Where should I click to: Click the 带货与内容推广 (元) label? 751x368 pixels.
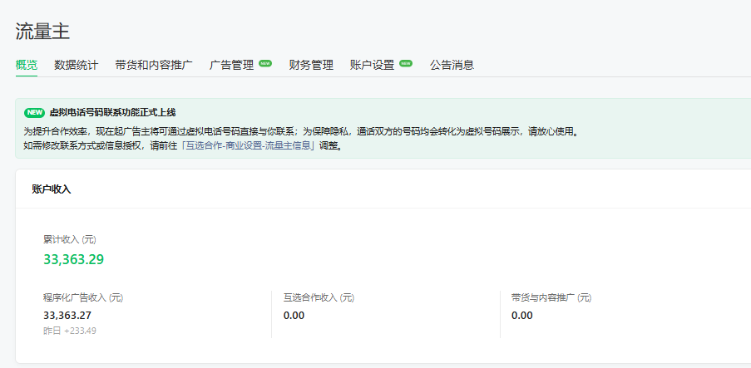551,297
